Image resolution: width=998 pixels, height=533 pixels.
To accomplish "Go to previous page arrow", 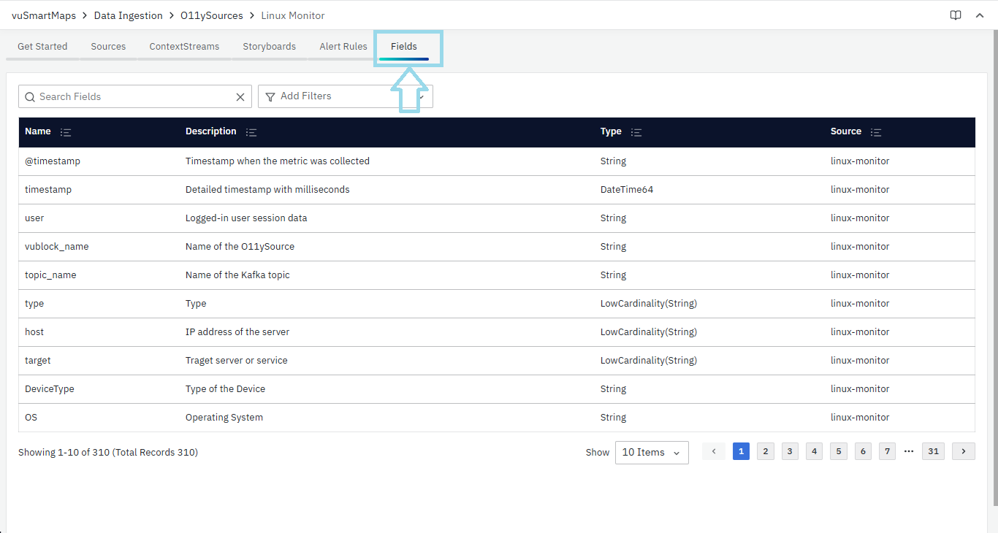I will (714, 451).
